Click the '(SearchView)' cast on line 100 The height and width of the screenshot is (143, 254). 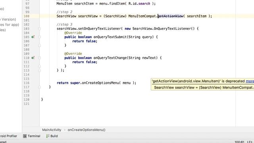[115, 16]
